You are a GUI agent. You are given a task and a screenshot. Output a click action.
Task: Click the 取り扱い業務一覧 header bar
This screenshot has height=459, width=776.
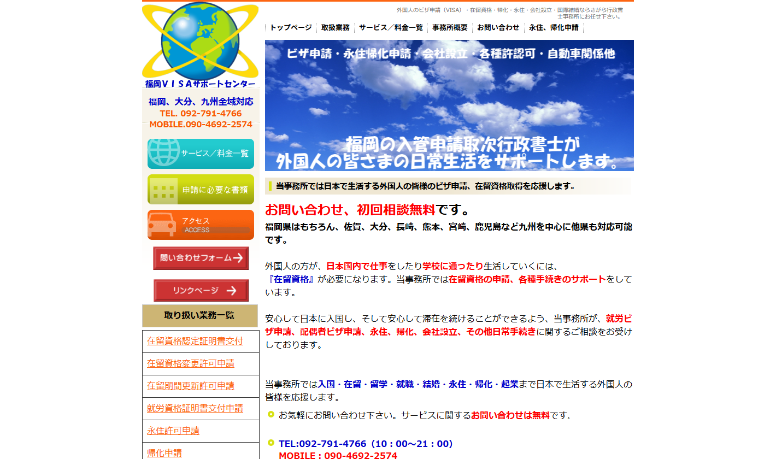[x=200, y=316]
